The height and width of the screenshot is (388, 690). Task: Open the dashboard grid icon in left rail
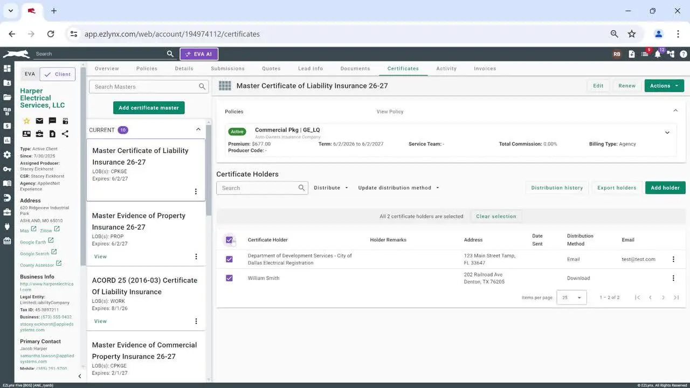(x=7, y=68)
